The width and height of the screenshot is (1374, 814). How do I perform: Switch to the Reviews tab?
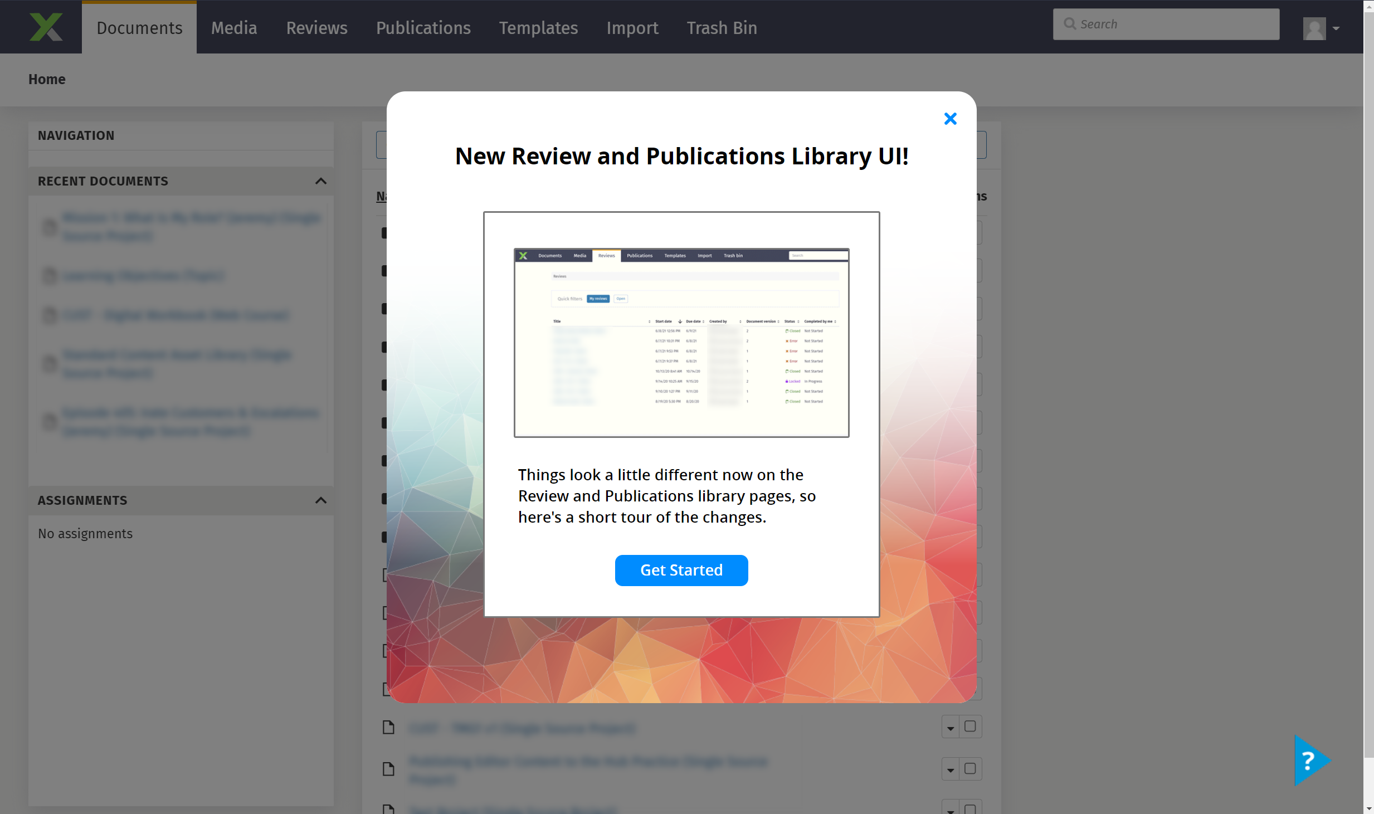(316, 28)
